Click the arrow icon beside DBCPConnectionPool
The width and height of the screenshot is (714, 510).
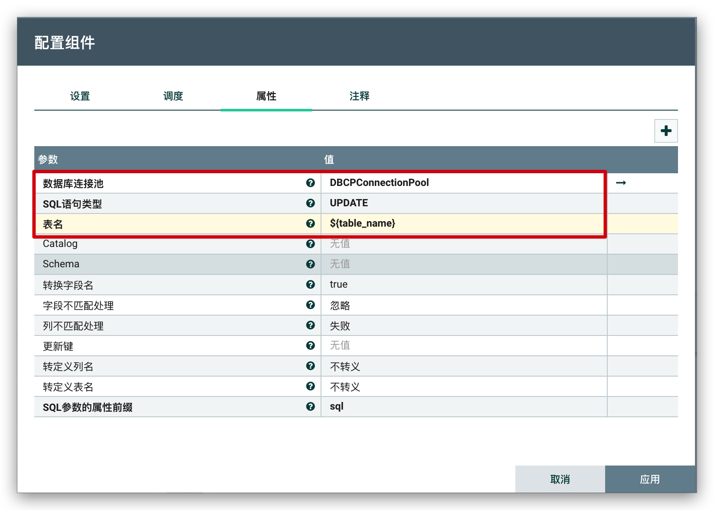tap(621, 183)
